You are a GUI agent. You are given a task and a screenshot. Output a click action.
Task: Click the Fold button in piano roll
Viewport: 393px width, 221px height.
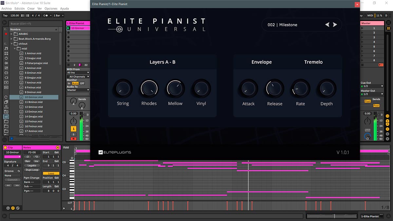click(x=66, y=148)
